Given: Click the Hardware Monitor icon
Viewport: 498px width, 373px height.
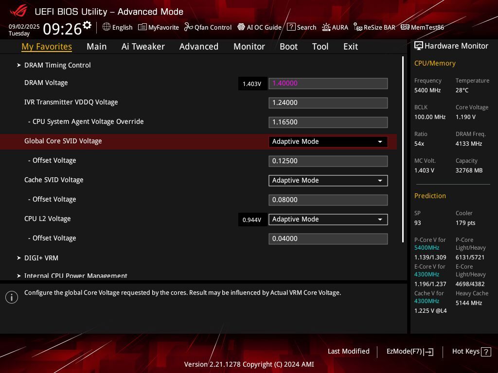Looking at the screenshot, I should pos(419,46).
